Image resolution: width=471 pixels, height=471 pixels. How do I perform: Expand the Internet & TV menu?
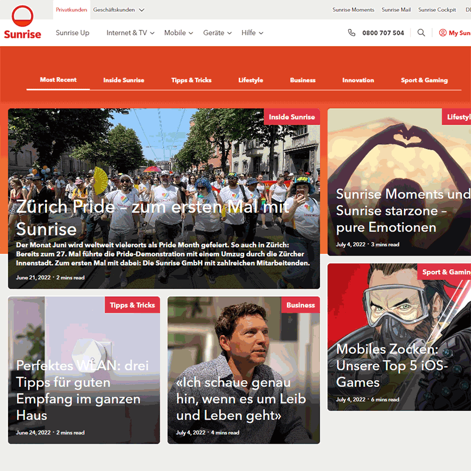[x=130, y=33]
